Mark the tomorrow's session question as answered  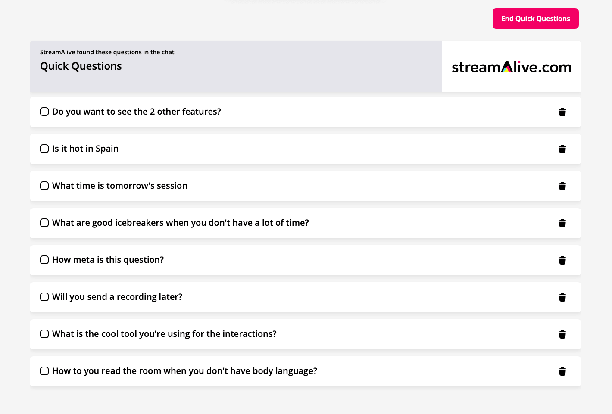pyautogui.click(x=44, y=186)
